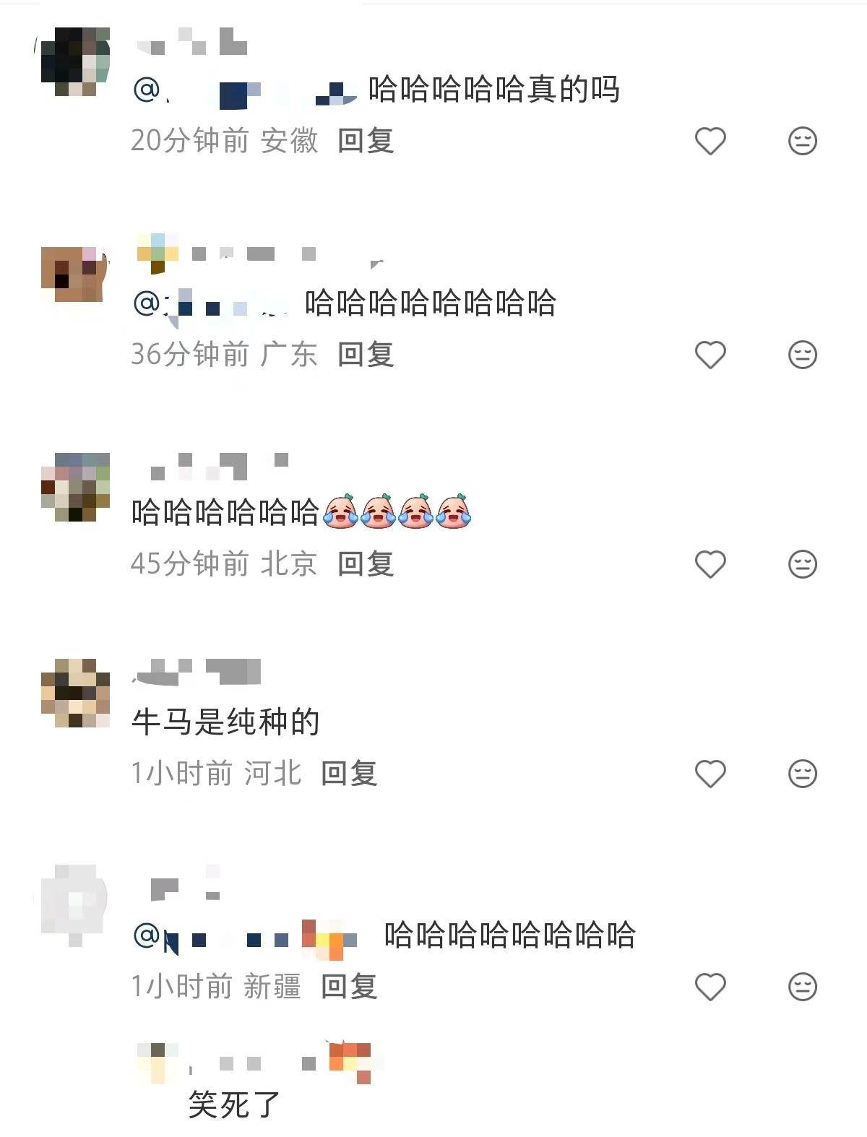The image size is (867, 1137).
Task: Like the 新疆 comment from 1小时前
Action: coord(710,987)
